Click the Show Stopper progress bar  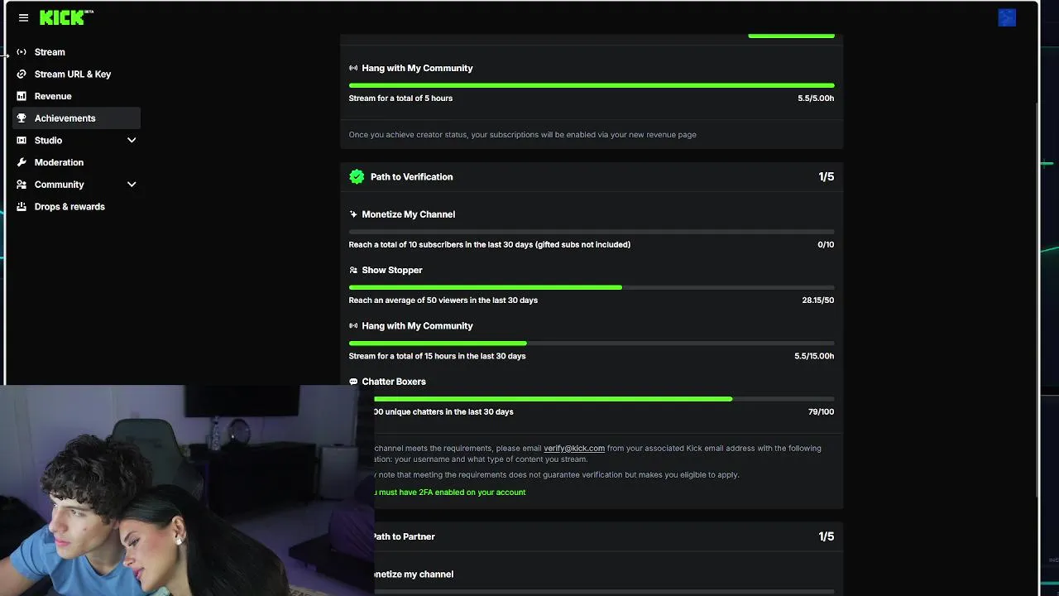591,287
